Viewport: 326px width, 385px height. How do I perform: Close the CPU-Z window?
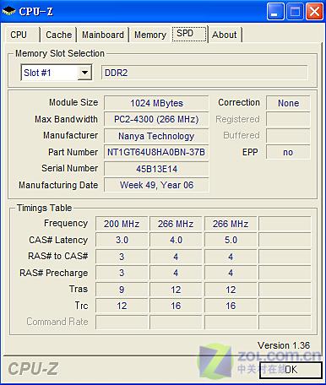(x=314, y=12)
